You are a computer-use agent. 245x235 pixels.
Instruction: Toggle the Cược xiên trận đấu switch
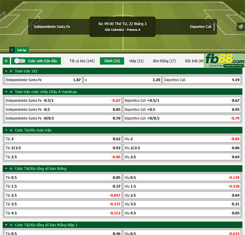click(x=20, y=61)
